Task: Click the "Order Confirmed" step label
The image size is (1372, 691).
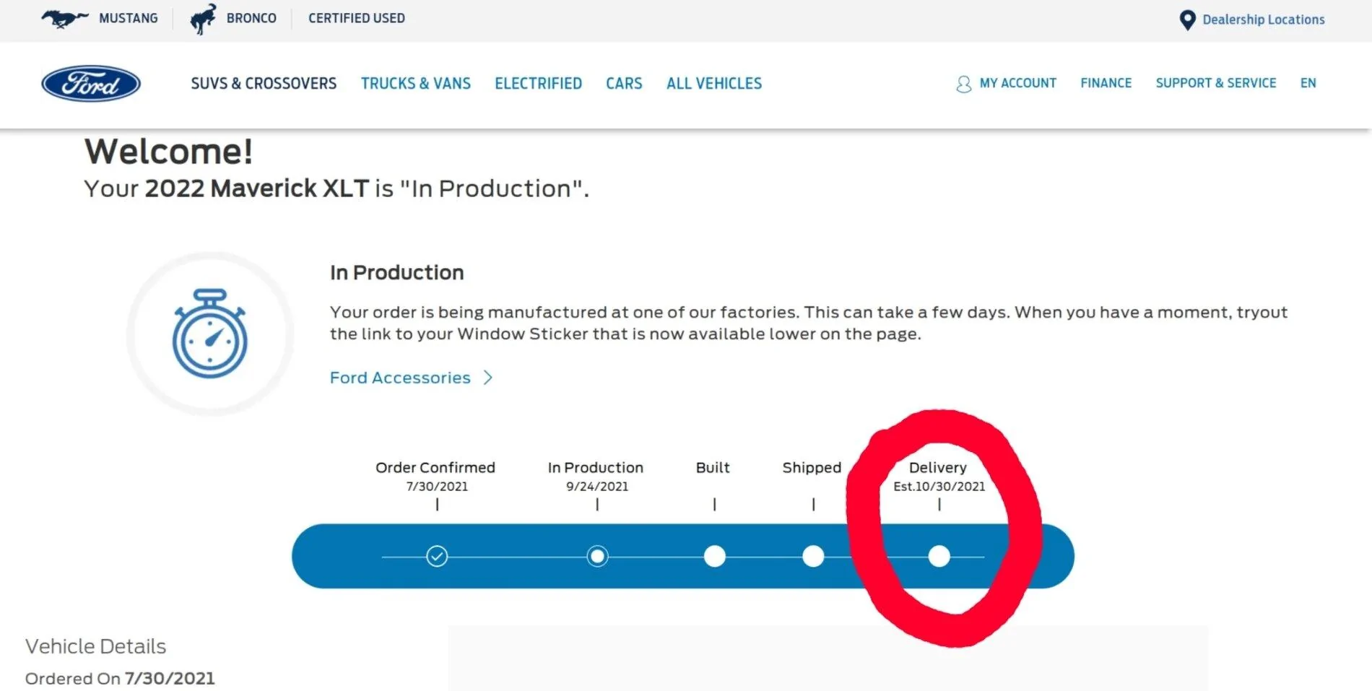Action: click(435, 467)
